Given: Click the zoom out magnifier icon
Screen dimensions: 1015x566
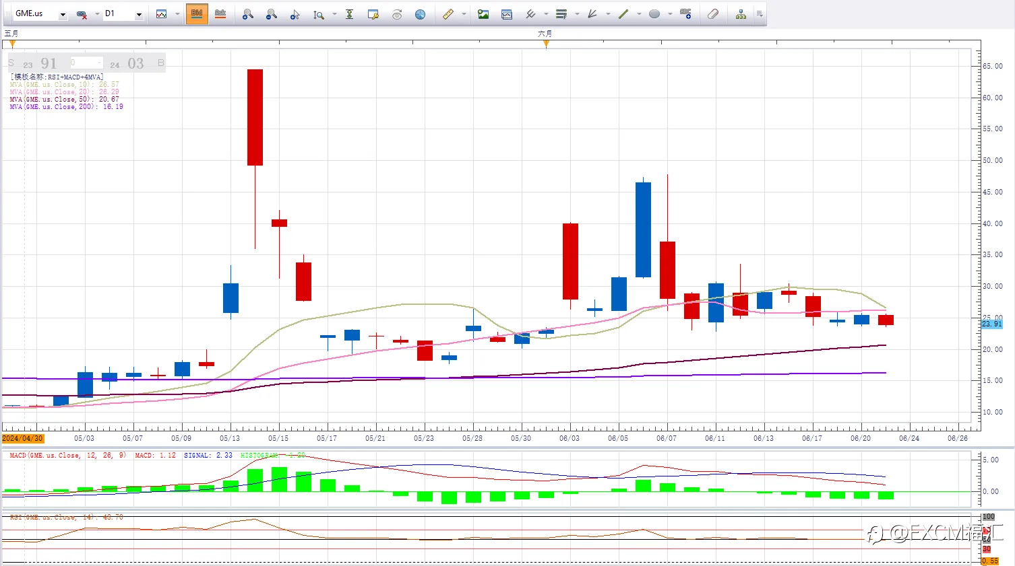Looking at the screenshot, I should pyautogui.click(x=272, y=14).
